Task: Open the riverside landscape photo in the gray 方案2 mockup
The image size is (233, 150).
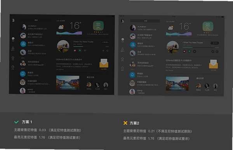Action: (177, 84)
